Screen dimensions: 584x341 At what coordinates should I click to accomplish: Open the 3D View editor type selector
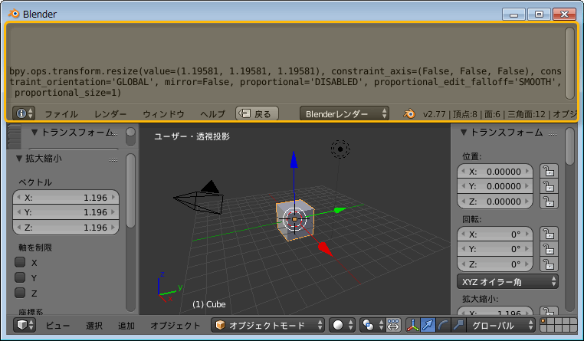point(25,325)
